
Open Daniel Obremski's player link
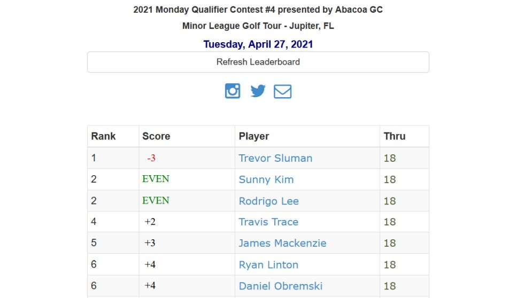tap(281, 286)
